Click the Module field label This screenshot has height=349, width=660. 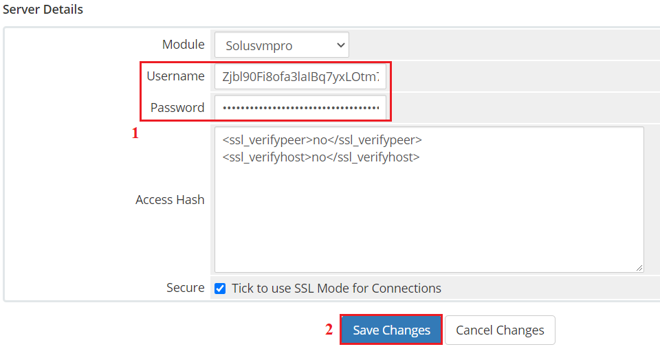(x=183, y=45)
